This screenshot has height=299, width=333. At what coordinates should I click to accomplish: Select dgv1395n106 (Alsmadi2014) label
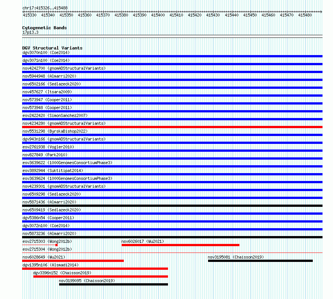pos(51,265)
